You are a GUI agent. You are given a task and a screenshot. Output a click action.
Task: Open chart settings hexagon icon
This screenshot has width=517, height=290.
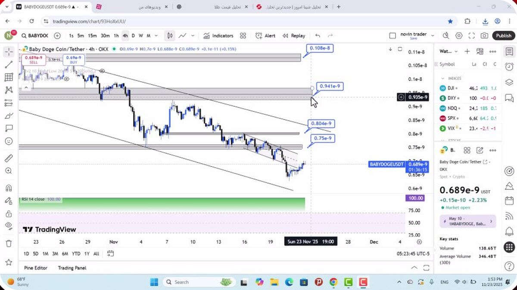click(459, 36)
